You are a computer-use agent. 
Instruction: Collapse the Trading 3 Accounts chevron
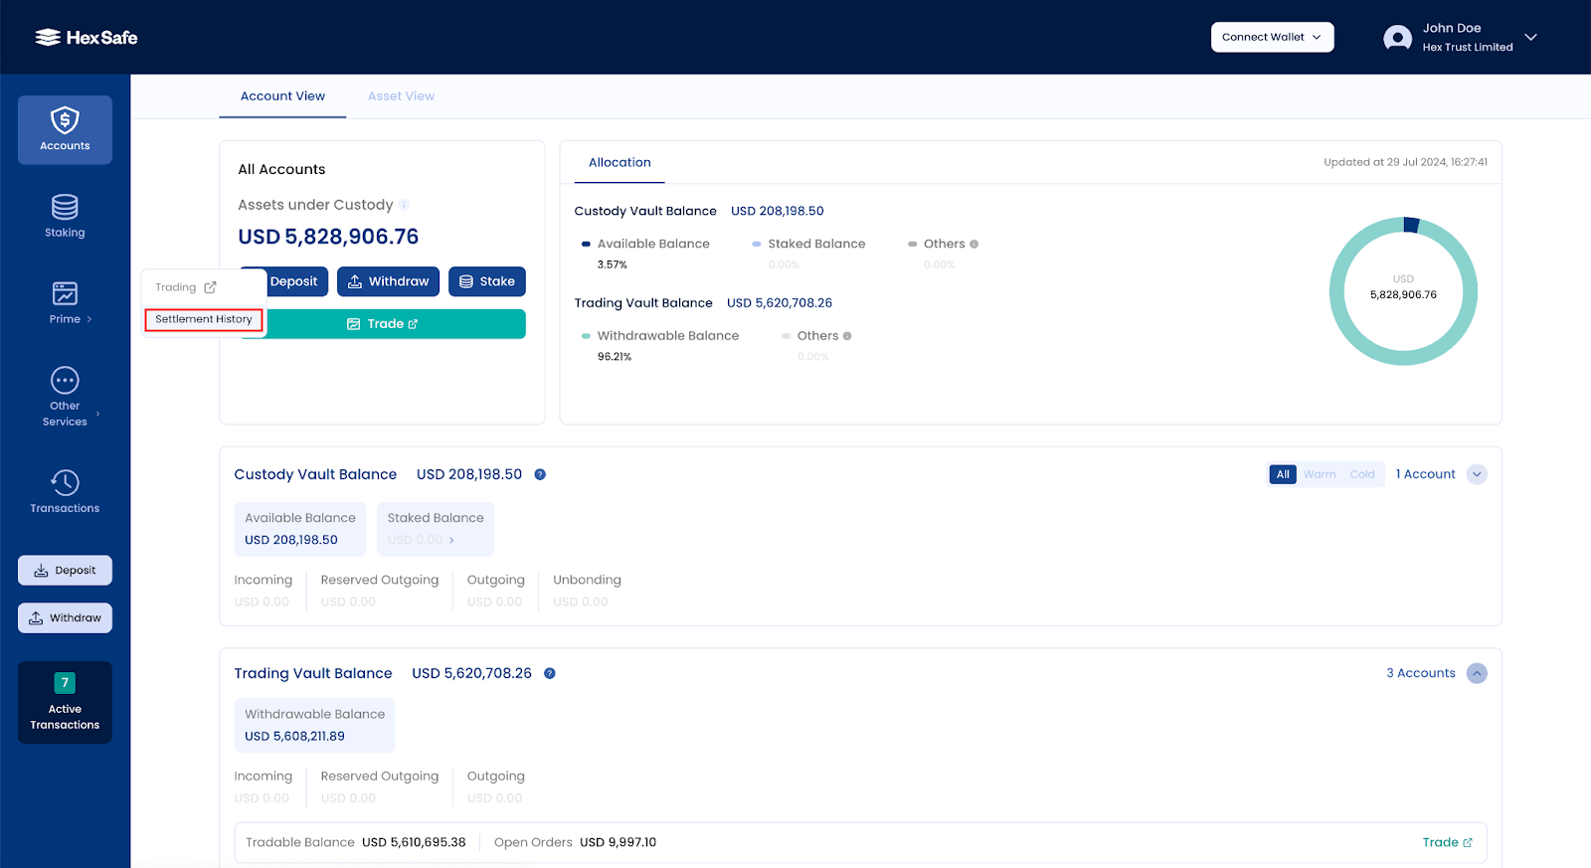tap(1477, 673)
